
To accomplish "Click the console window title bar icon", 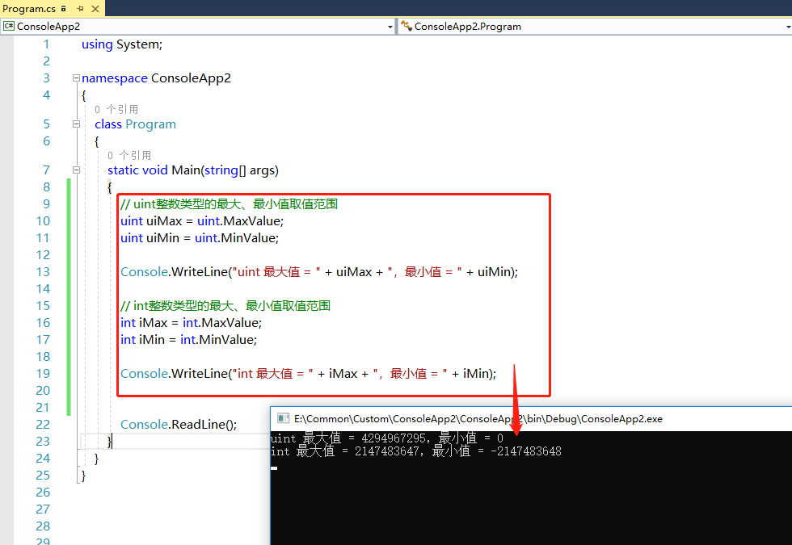I will 283,418.
